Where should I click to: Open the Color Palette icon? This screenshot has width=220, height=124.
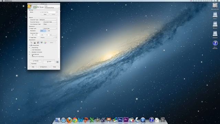(45, 43)
